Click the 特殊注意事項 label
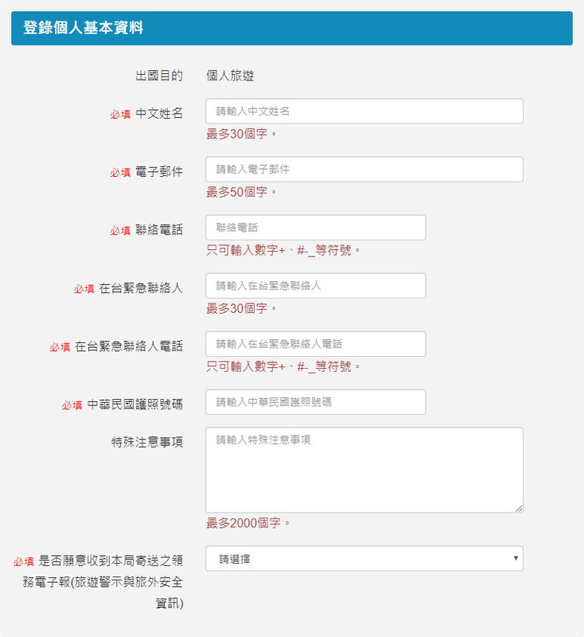This screenshot has width=584, height=637. 147,442
